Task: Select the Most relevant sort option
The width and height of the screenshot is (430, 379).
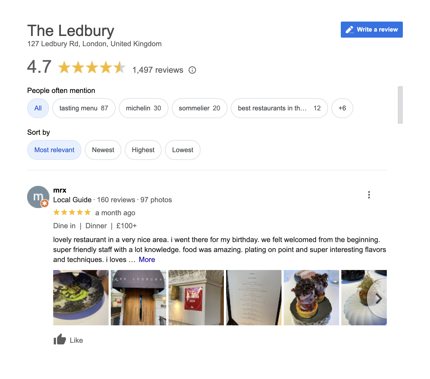Action: click(54, 150)
